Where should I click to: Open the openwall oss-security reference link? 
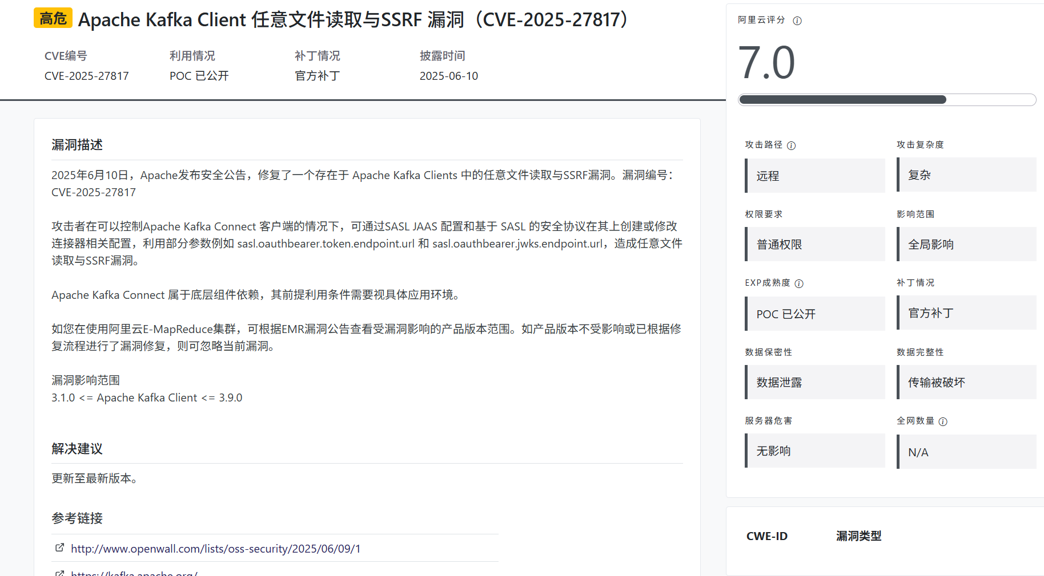pos(215,549)
